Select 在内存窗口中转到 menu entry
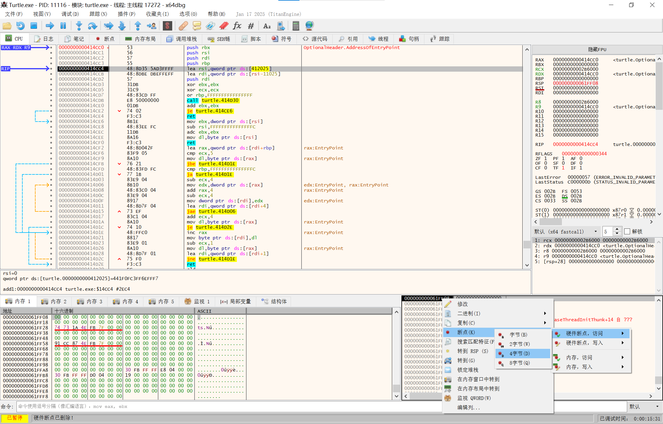This screenshot has height=424, width=663. pos(498,379)
